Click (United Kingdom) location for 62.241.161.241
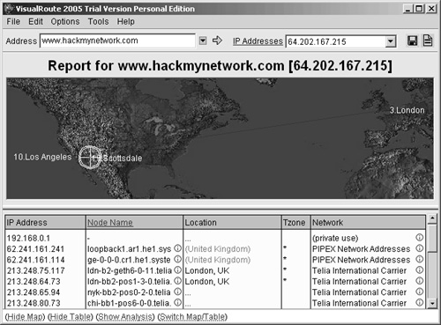 (x=218, y=249)
